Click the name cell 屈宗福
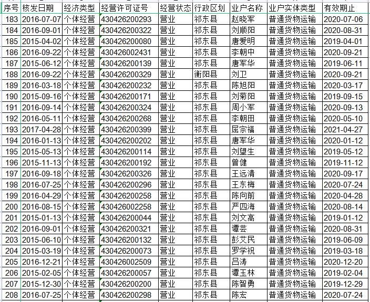This screenshot has width=370, height=302. [x=243, y=129]
